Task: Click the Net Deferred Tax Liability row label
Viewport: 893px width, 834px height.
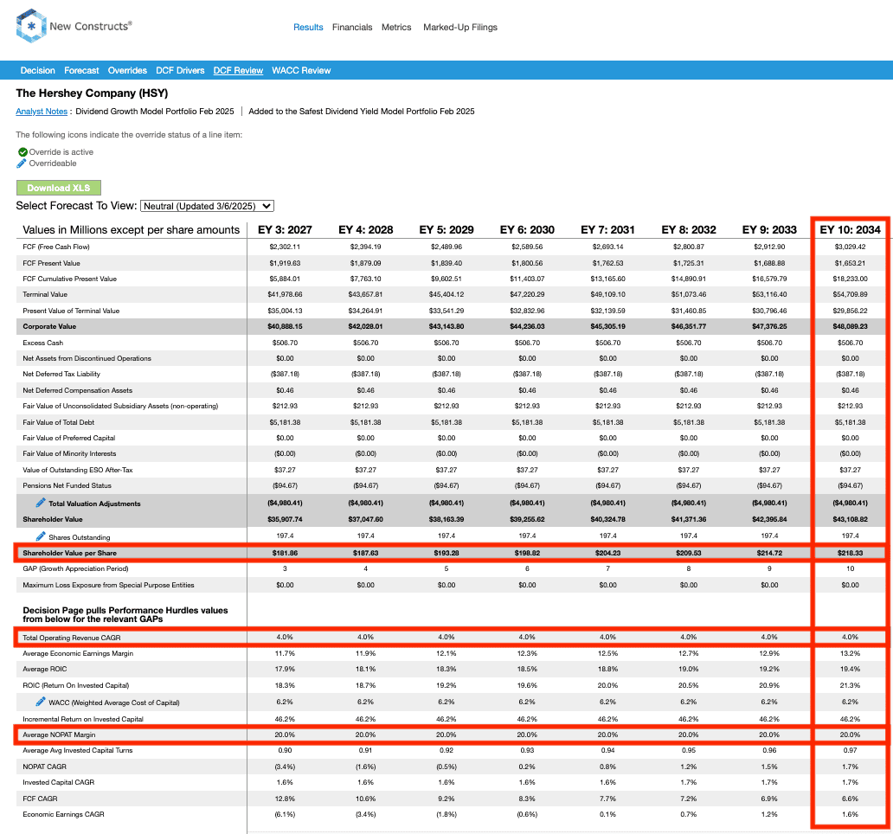Action: 61,375
